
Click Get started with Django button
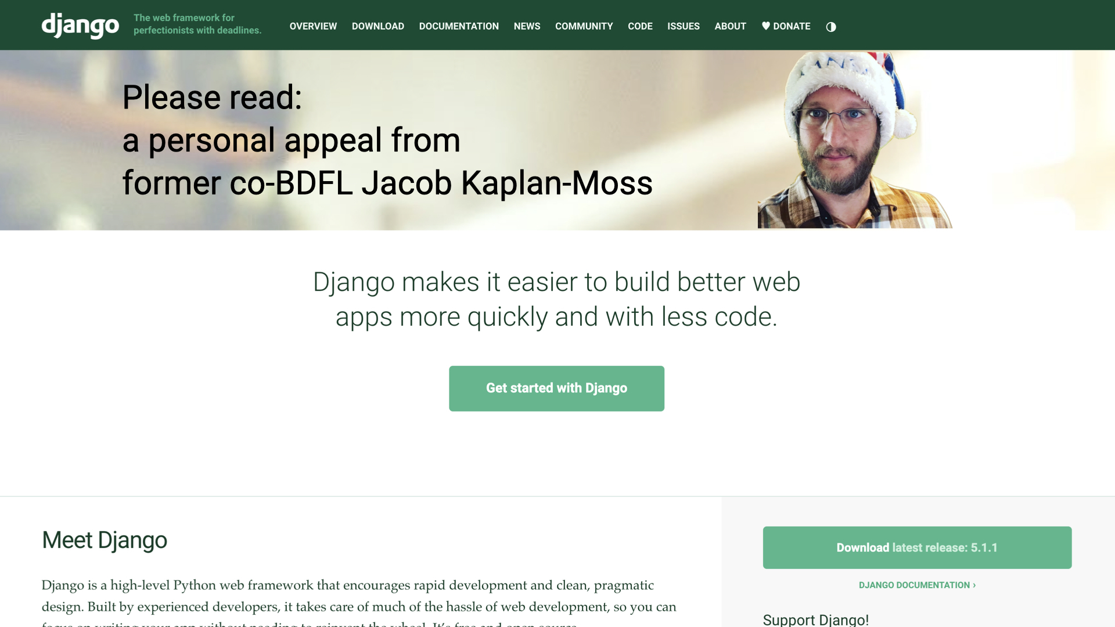557,388
